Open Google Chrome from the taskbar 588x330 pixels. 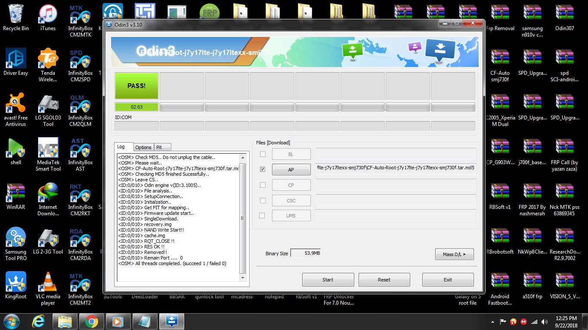point(91,321)
